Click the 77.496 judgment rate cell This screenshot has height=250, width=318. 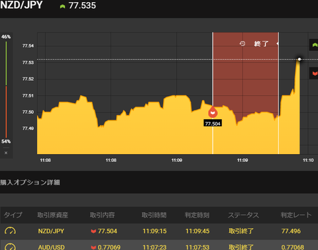point(291,231)
